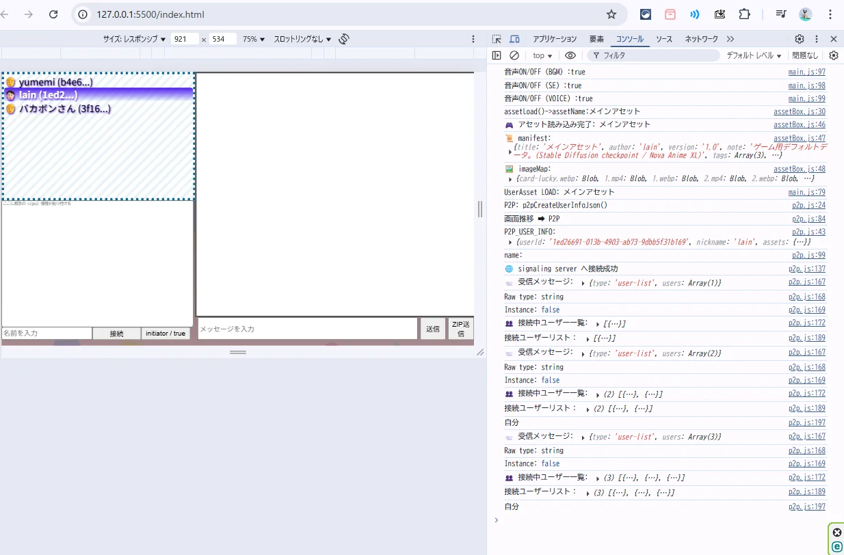
Task: Click the rotate screen icon
Action: point(344,39)
